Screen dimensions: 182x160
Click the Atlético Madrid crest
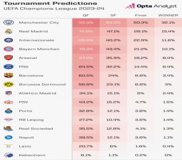(8, 93)
